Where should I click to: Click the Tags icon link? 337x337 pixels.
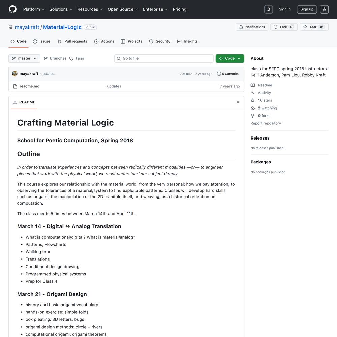(x=71, y=59)
